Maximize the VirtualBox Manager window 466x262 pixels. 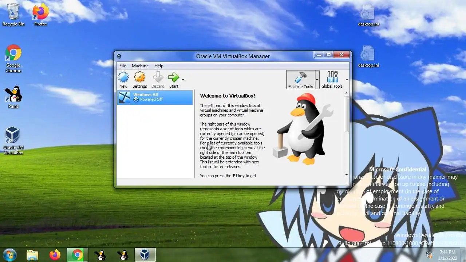(x=328, y=55)
